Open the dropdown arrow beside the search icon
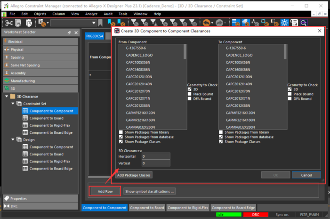The width and height of the screenshot is (330, 219). [x=48, y=23]
